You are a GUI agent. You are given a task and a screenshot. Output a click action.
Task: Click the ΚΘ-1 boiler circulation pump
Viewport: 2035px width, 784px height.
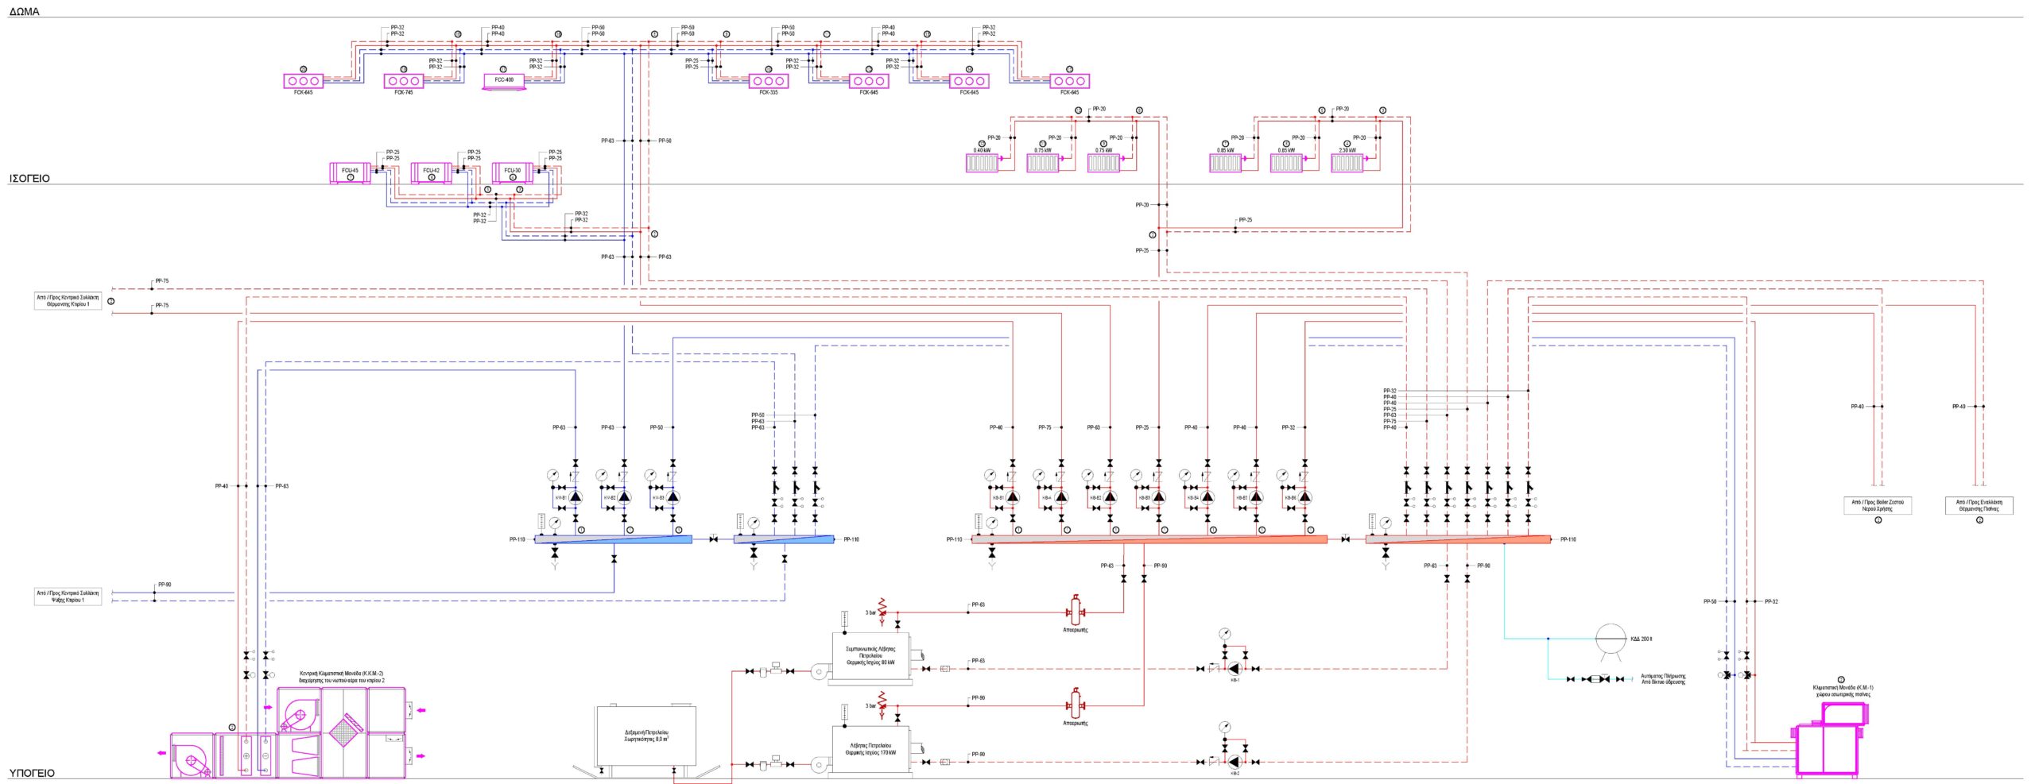point(1234,669)
